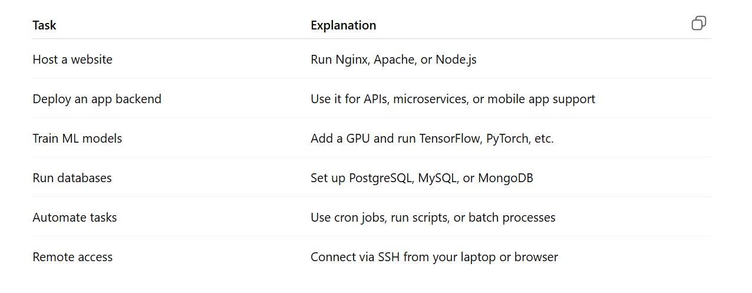
Task: Click the "Add a GPU" explanation text
Action: pyautogui.click(x=432, y=139)
